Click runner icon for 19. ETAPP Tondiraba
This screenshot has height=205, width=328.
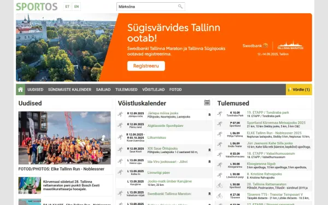click(x=220, y=114)
